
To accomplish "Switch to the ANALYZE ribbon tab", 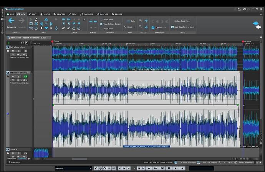I will point(102,14).
